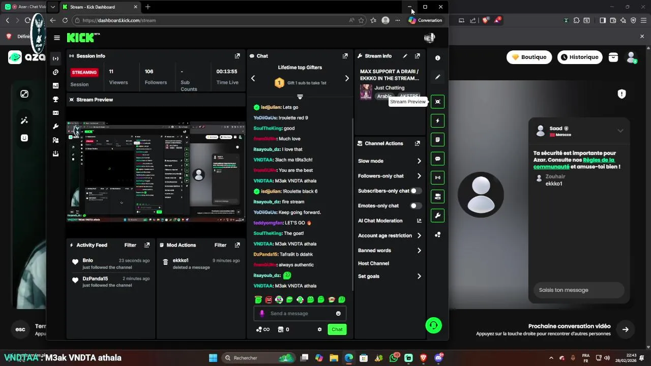Click the Stream Preview video thumbnail
Viewport: 651px width, 366px height.
[x=156, y=171]
